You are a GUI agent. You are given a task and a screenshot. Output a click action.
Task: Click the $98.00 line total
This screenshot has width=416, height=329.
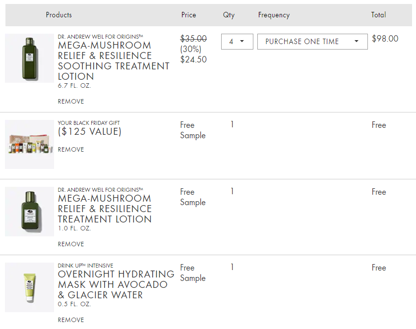pos(385,39)
